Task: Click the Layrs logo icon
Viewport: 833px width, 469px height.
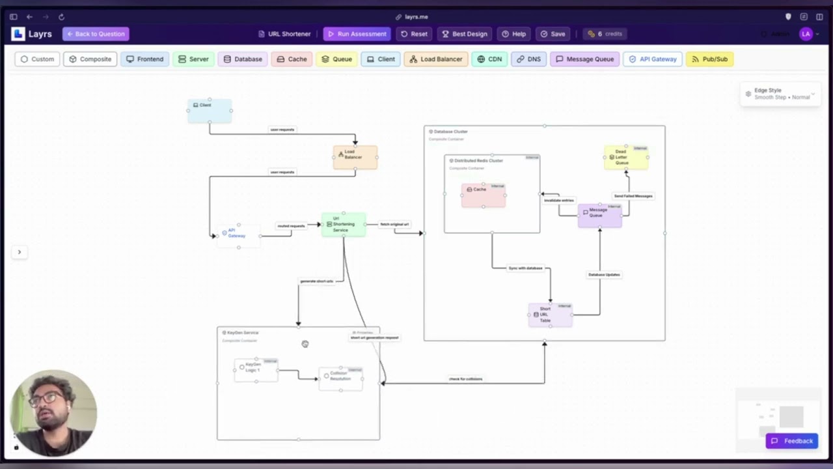Action: pyautogui.click(x=18, y=34)
